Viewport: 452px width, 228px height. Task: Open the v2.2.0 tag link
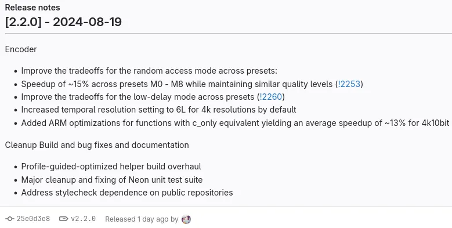(84, 219)
